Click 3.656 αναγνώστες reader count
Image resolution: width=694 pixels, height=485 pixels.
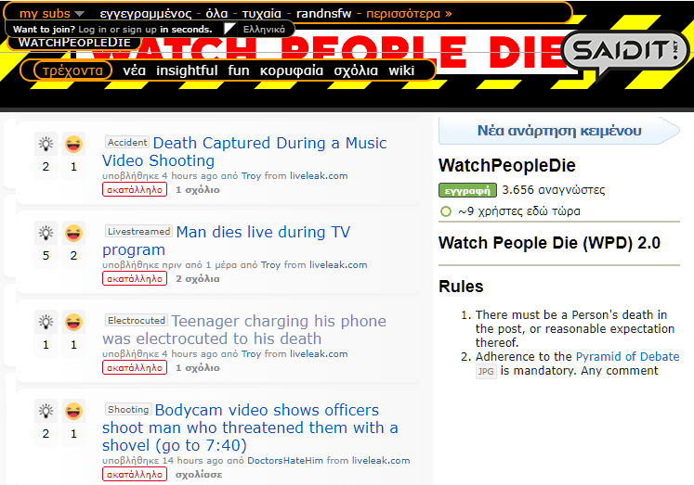pyautogui.click(x=554, y=190)
